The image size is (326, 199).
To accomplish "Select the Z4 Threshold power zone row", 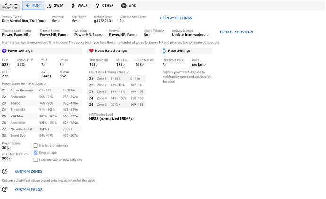I will [x=42, y=109].
